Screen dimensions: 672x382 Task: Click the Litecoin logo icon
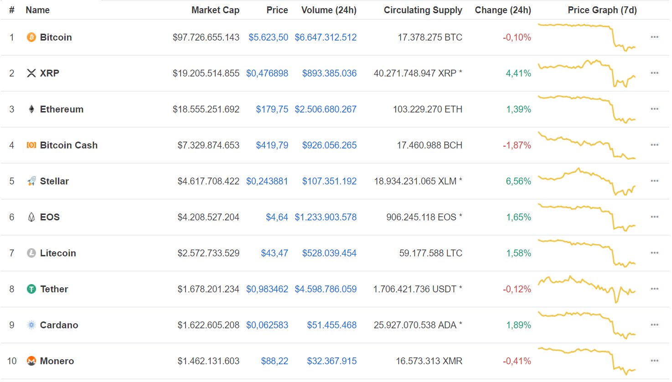31,253
